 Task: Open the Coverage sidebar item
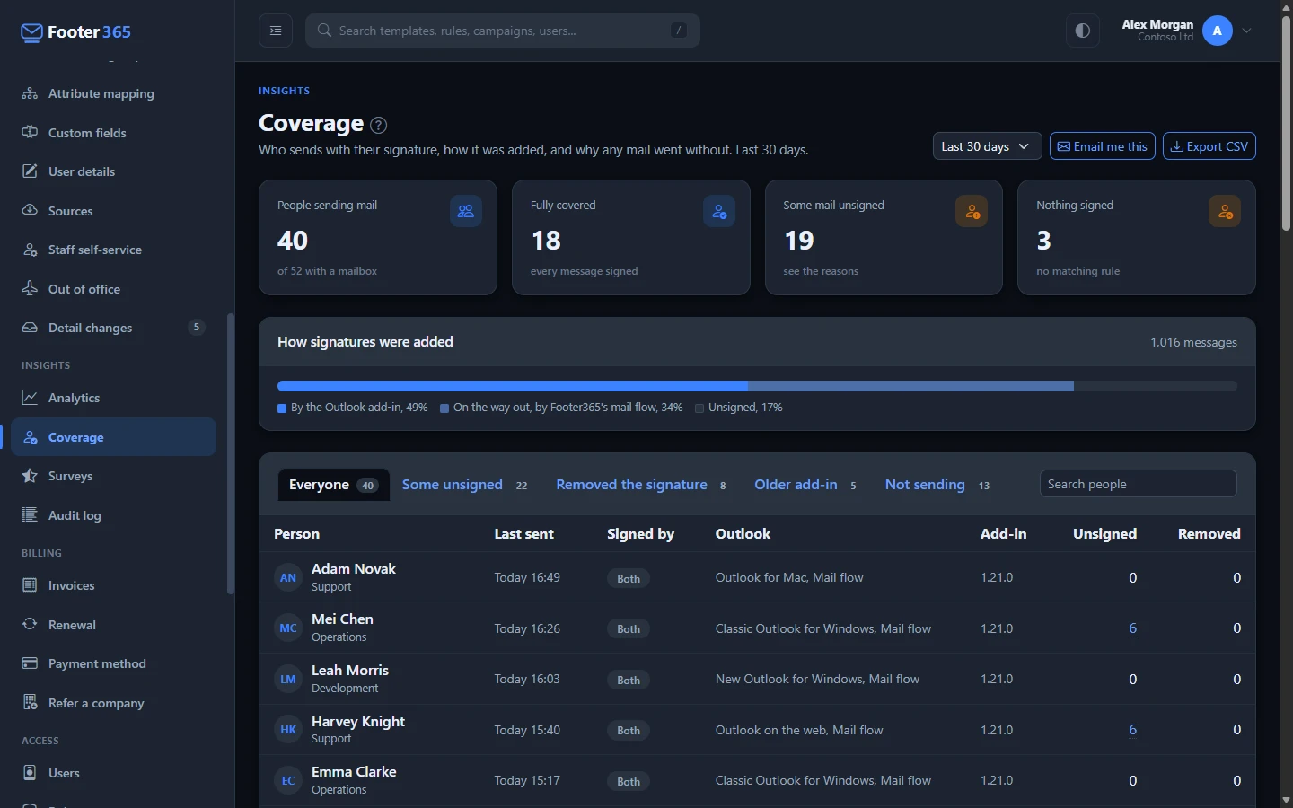[x=113, y=437]
